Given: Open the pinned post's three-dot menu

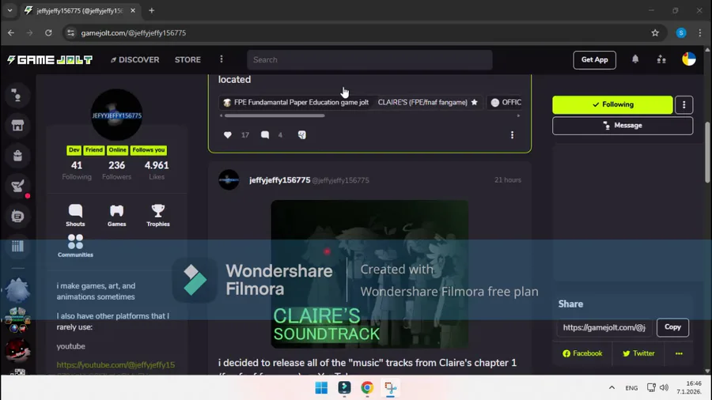Looking at the screenshot, I should pos(512,134).
